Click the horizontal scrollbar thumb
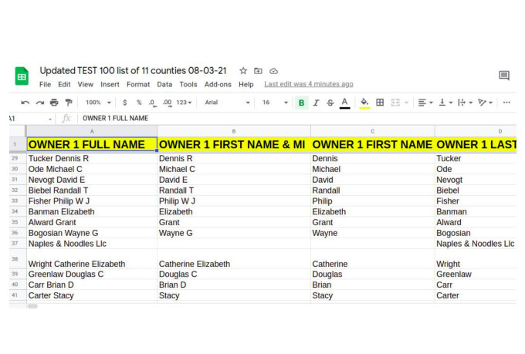This screenshot has height=354, width=525. (32, 306)
